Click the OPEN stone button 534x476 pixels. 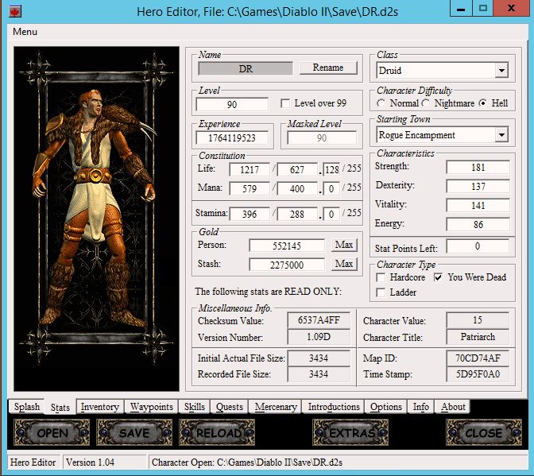52,432
